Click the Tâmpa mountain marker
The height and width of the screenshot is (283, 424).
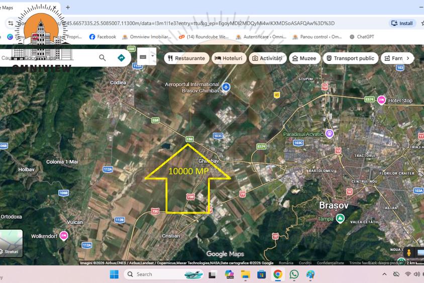[340, 218]
